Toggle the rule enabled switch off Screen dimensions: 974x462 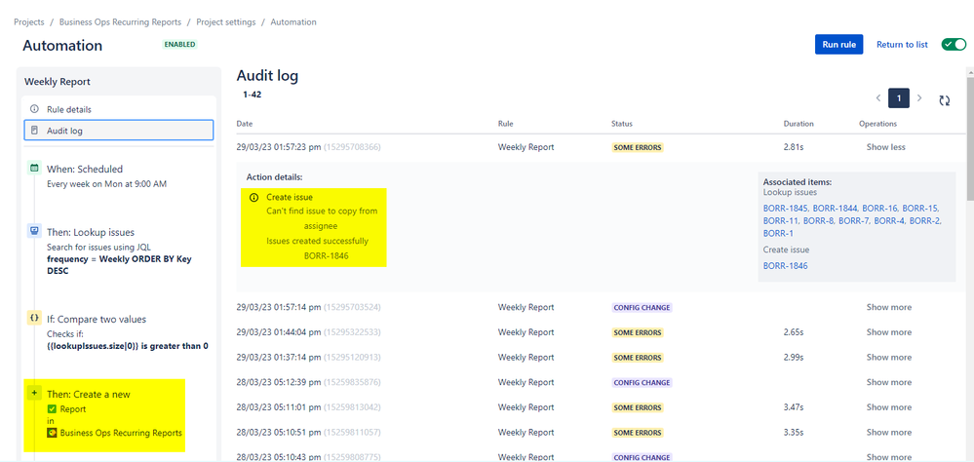click(x=954, y=44)
